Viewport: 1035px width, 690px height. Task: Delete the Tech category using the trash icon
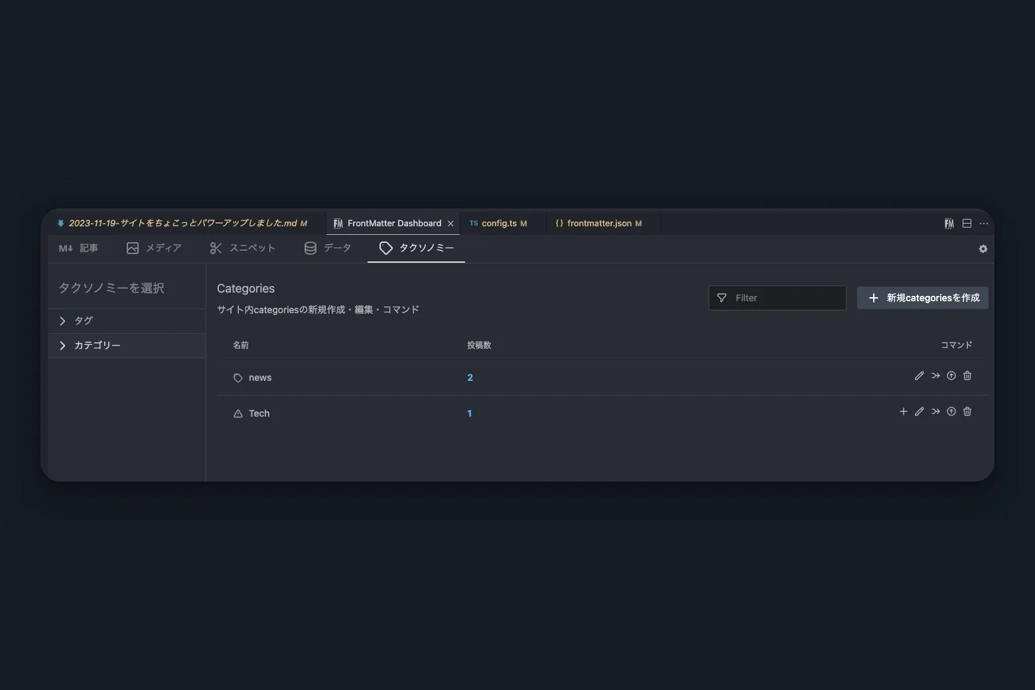(x=967, y=411)
